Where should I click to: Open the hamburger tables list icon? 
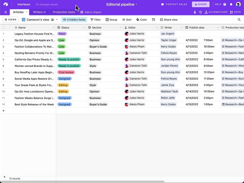(6, 12)
